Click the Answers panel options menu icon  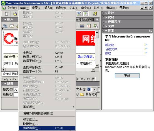point(150,31)
